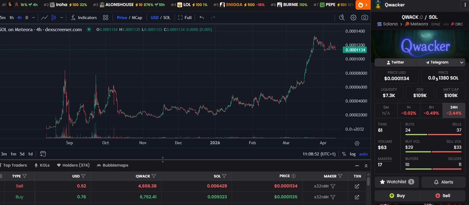Click the red Sell button
The width and height of the screenshot is (469, 205).
(x=443, y=196)
